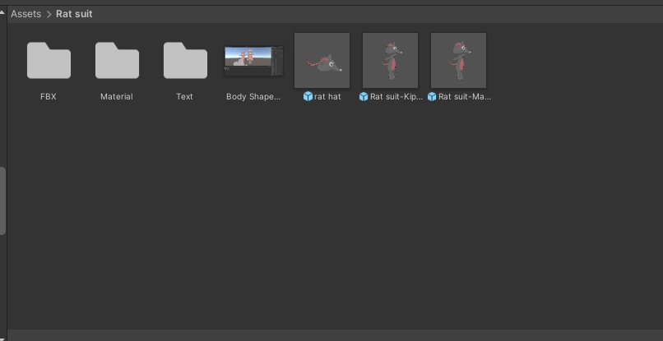The width and height of the screenshot is (663, 341).
Task: Click the prefab cube icon beside Rat suit-Ma
Action: pyautogui.click(x=432, y=97)
